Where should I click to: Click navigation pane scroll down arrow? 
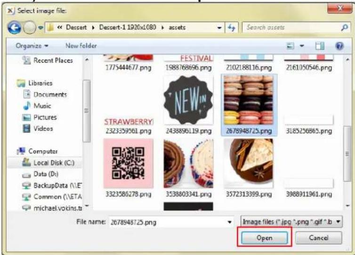[87, 206]
